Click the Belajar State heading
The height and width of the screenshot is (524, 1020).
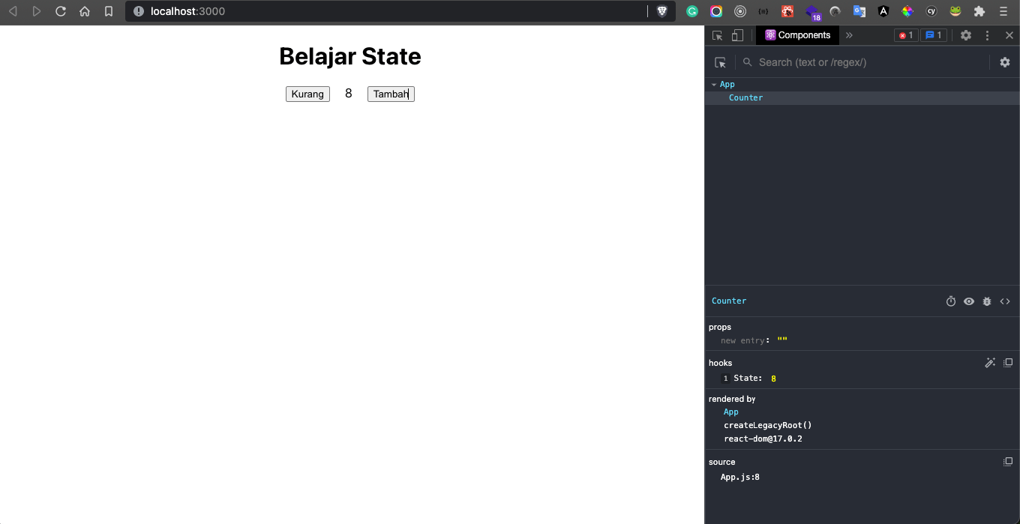tap(350, 56)
